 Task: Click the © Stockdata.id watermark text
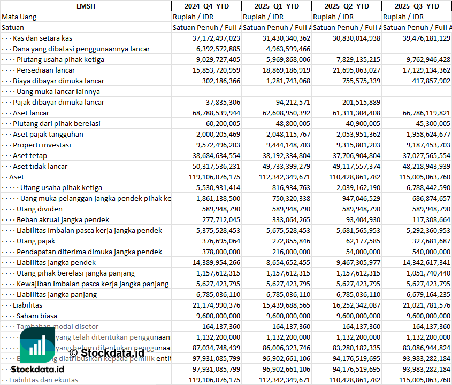(x=106, y=352)
